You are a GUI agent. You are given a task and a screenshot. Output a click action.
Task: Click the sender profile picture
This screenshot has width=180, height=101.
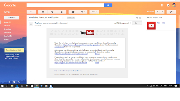(31, 24)
